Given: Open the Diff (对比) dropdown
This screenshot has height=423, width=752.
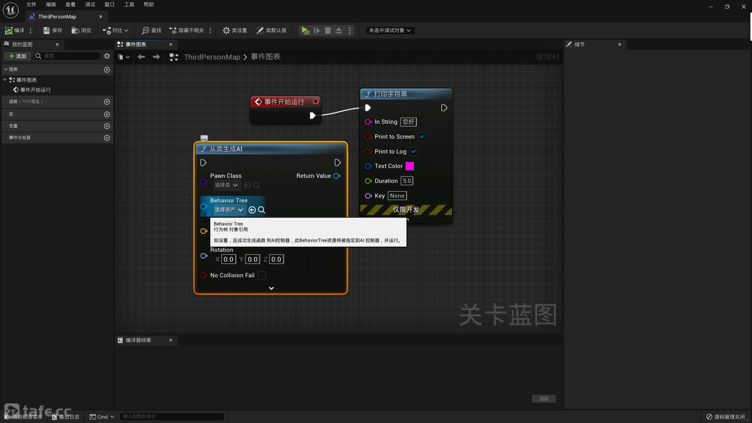Looking at the screenshot, I should tap(115, 30).
